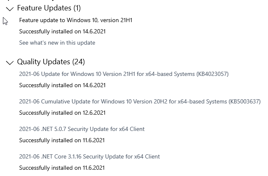
Task: Click the Quality Updates (24) heading
Action: (x=51, y=62)
